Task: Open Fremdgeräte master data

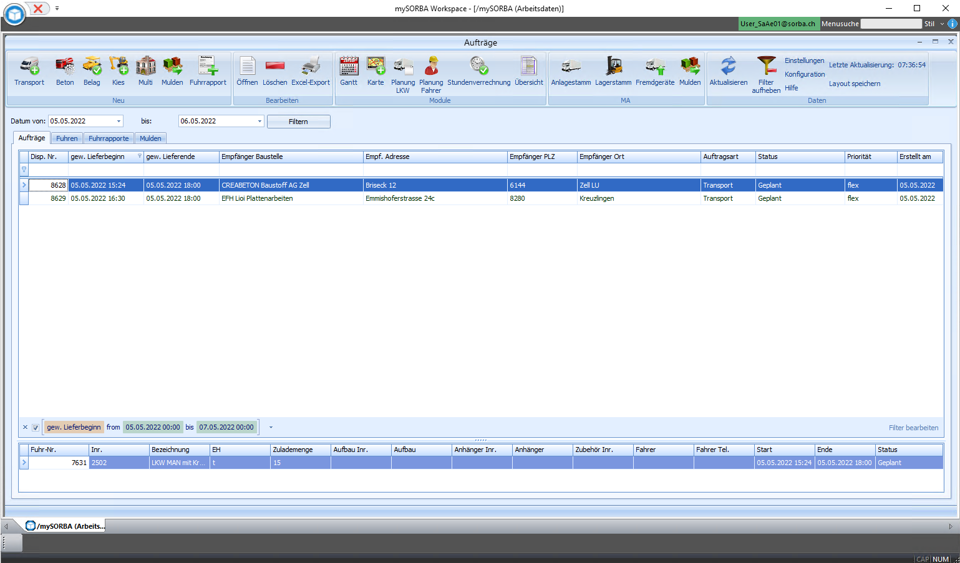Action: pos(655,72)
